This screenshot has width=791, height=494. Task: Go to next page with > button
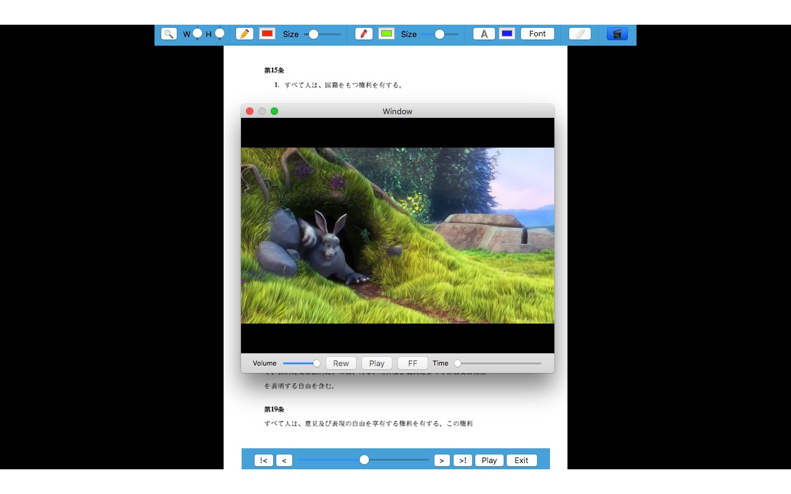442,460
